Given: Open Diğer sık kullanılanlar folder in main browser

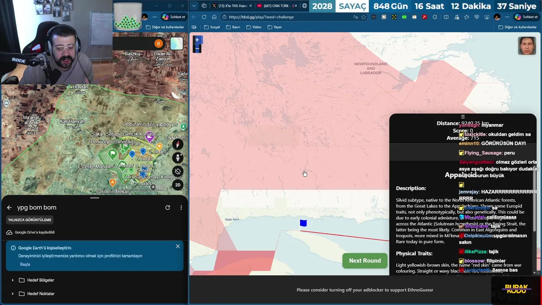Looking at the screenshot, I should (x=517, y=27).
